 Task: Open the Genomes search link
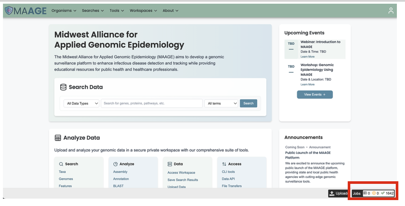pyautogui.click(x=66, y=179)
